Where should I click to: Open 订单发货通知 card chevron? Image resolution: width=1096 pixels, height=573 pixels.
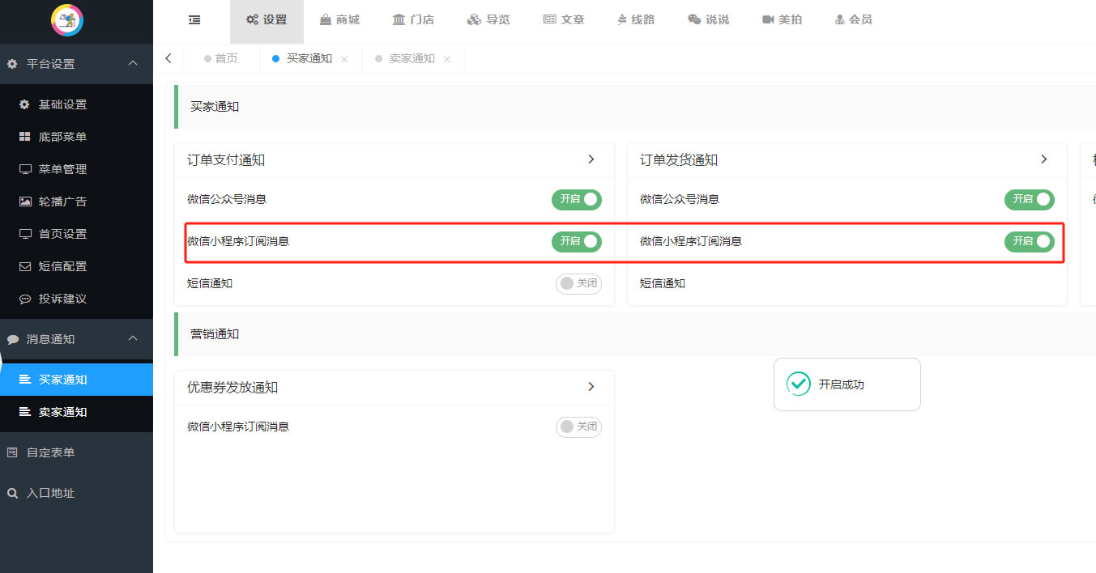click(x=1044, y=159)
